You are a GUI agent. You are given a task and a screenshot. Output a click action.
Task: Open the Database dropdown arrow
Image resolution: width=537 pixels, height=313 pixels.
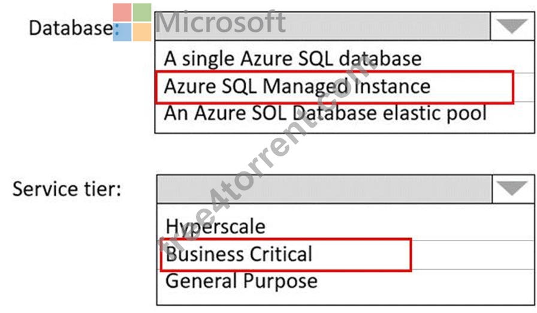coord(512,26)
